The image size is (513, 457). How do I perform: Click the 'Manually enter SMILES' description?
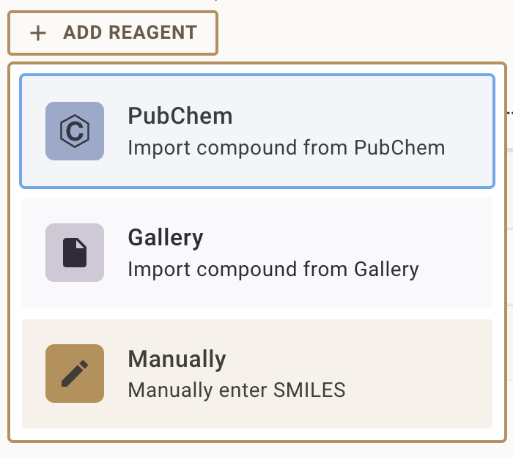coord(236,390)
